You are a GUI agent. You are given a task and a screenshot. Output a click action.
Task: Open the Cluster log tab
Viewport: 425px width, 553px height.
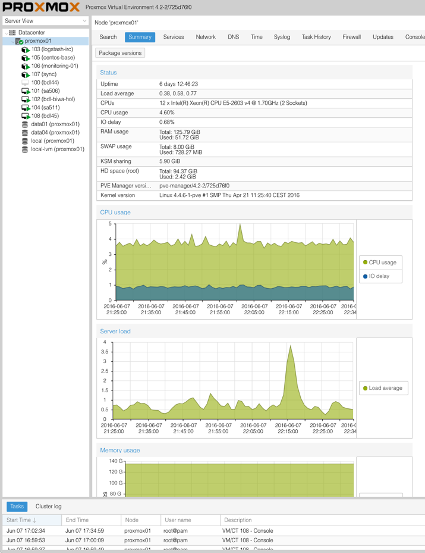[48, 507]
